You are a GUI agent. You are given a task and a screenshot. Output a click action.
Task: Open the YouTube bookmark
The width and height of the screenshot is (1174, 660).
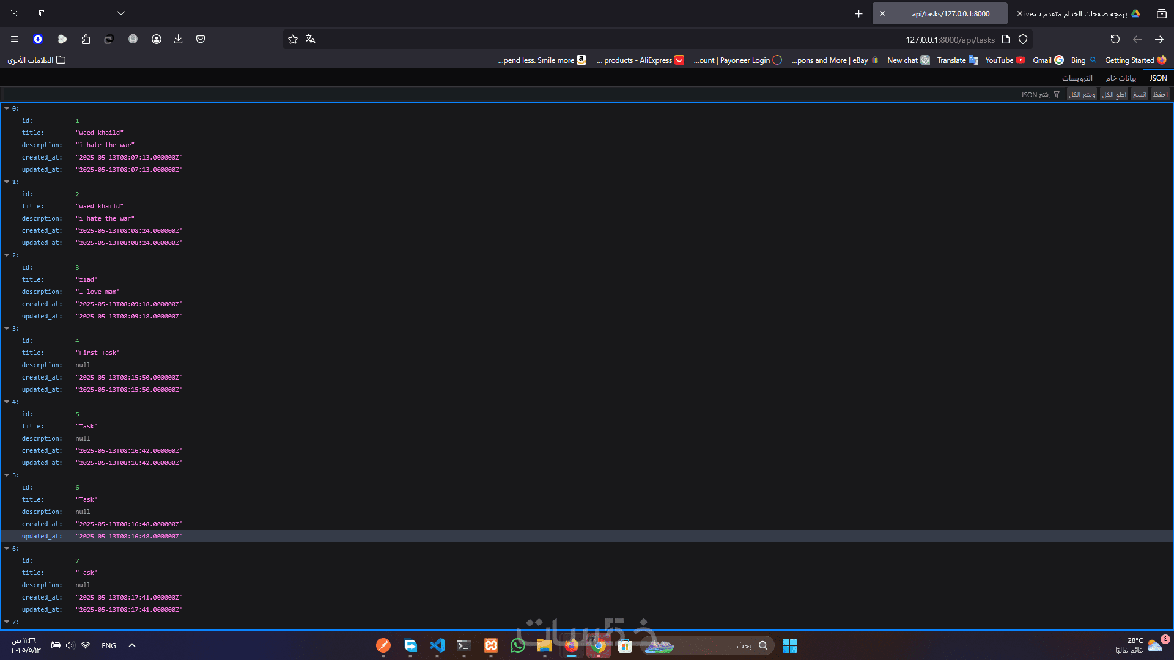1005,61
